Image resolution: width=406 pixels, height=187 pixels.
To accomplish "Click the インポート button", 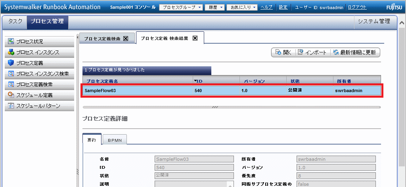I will click(x=312, y=52).
